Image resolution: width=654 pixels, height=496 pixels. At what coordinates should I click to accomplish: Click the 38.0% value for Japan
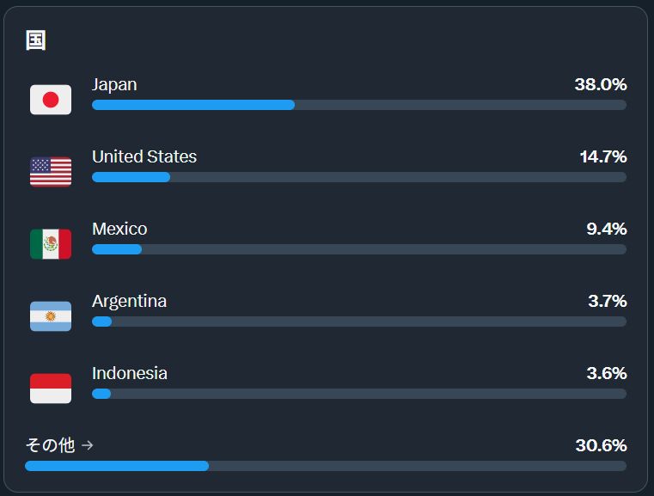[x=600, y=84]
